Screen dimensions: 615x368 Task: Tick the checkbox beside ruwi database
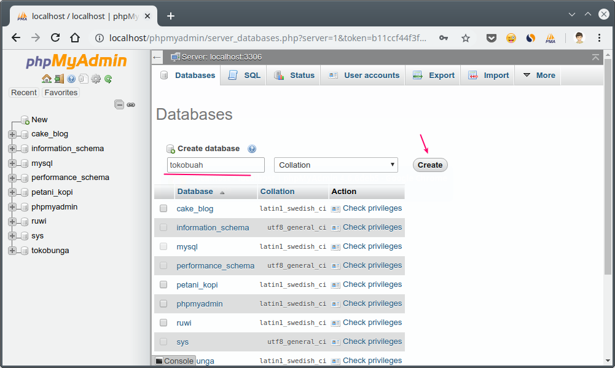[163, 322]
